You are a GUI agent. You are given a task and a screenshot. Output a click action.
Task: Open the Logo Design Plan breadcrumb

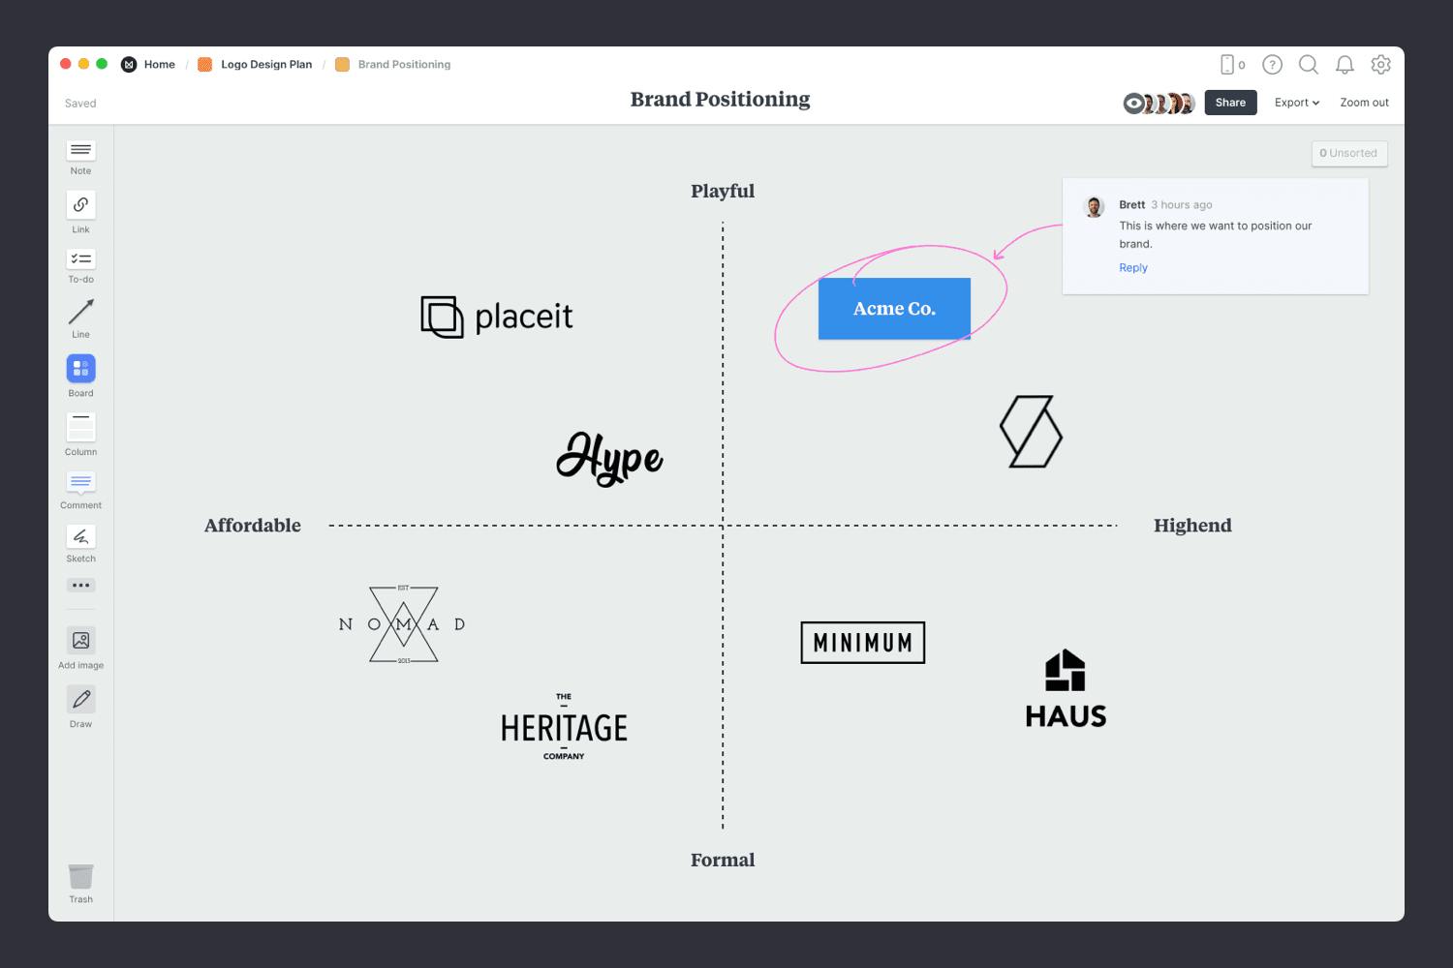point(265,64)
